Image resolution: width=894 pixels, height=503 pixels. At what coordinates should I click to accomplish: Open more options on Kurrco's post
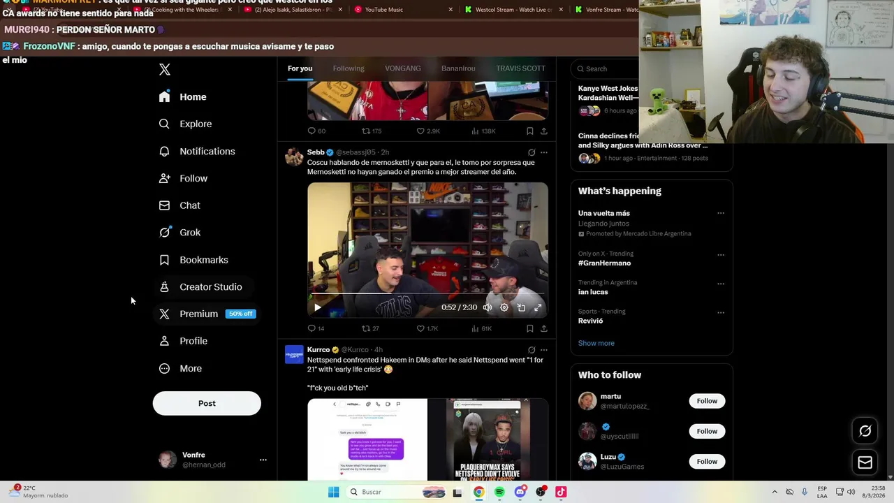click(x=544, y=349)
